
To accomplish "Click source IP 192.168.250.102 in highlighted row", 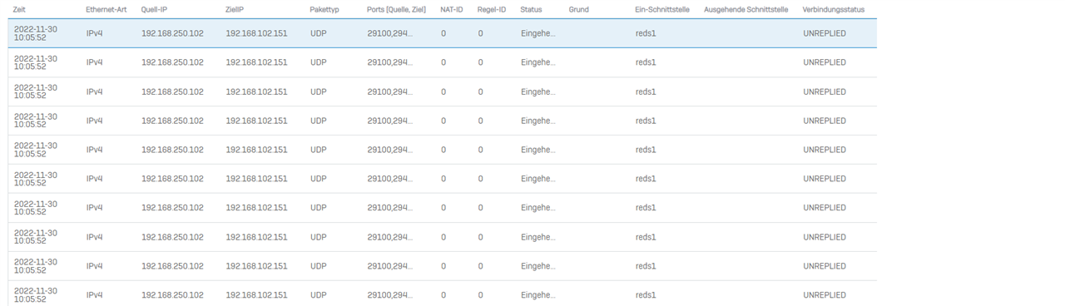I will coord(172,33).
